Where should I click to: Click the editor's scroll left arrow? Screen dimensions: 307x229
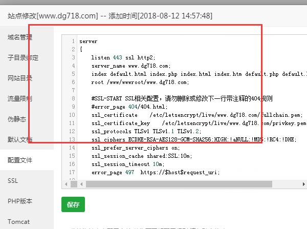65,184
